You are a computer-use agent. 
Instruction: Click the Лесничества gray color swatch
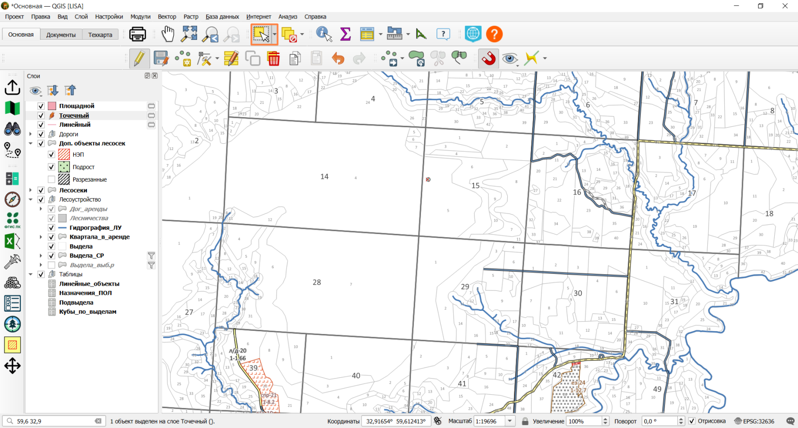(62, 218)
